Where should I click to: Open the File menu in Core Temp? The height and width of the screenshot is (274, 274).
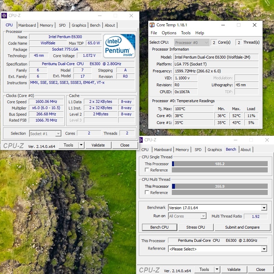click(154, 33)
